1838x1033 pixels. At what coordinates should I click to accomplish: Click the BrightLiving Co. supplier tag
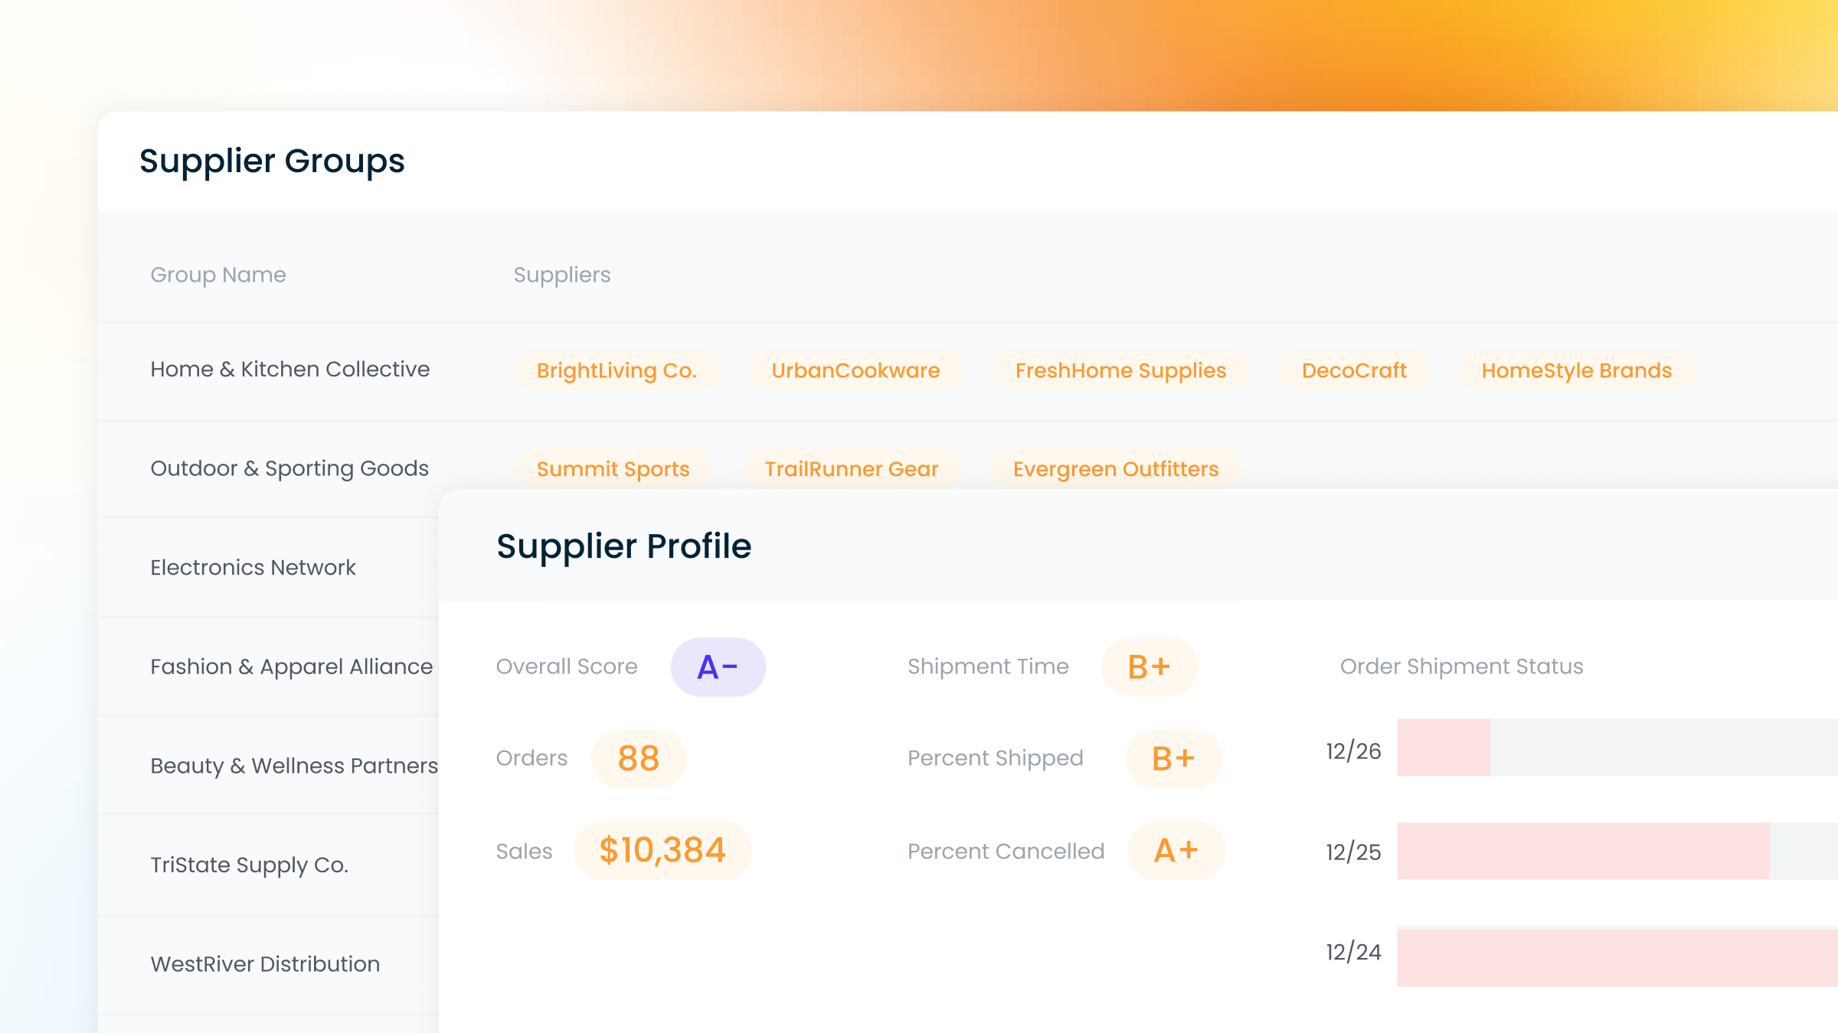616,371
